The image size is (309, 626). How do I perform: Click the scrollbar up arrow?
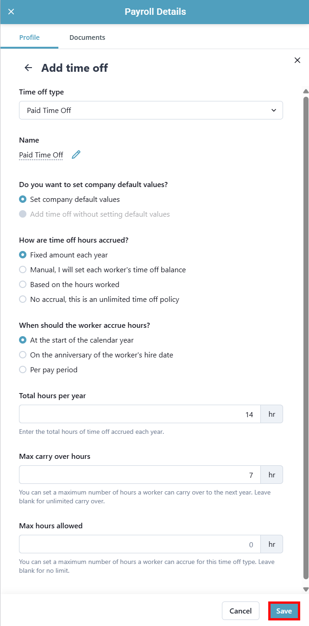[306, 91]
